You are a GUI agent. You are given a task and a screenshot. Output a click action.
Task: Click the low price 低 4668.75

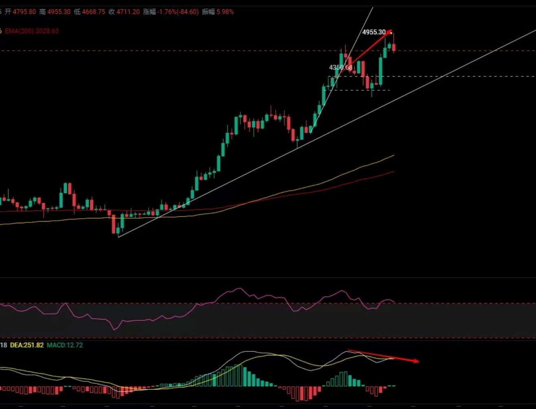(x=90, y=12)
